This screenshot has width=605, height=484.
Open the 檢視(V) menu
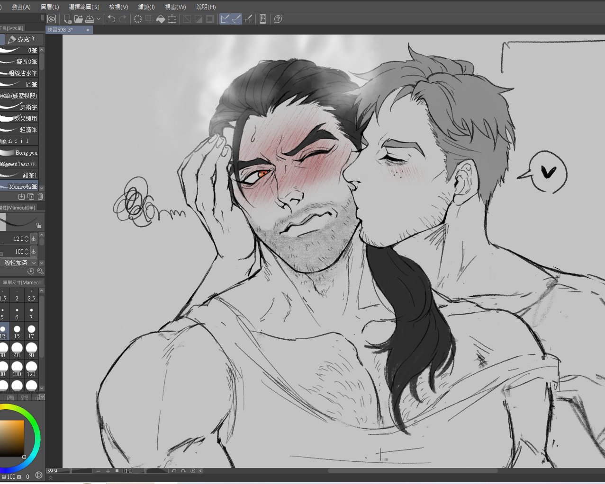click(118, 7)
